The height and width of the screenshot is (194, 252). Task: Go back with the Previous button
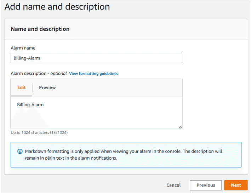click(206, 185)
